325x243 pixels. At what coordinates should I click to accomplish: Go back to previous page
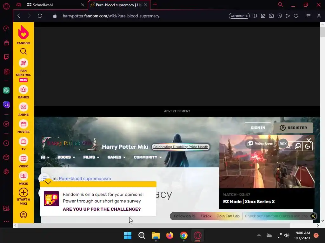pyautogui.click(x=19, y=16)
